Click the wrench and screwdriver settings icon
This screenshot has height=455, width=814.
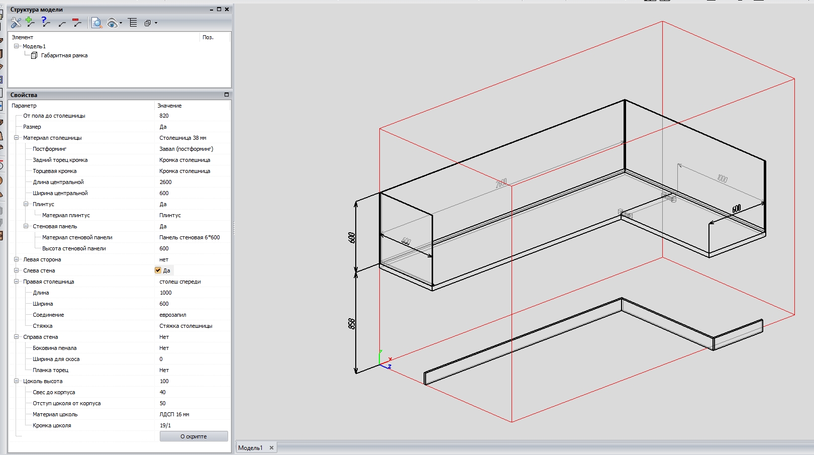16,23
